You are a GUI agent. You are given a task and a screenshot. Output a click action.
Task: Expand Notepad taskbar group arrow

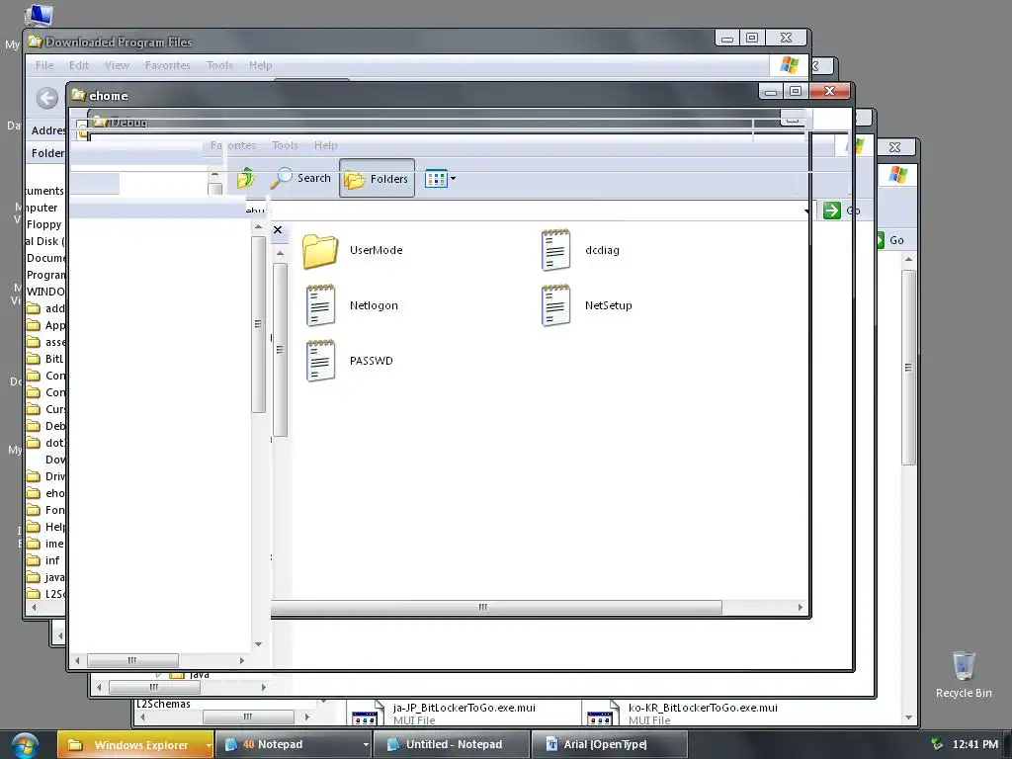coord(366,745)
